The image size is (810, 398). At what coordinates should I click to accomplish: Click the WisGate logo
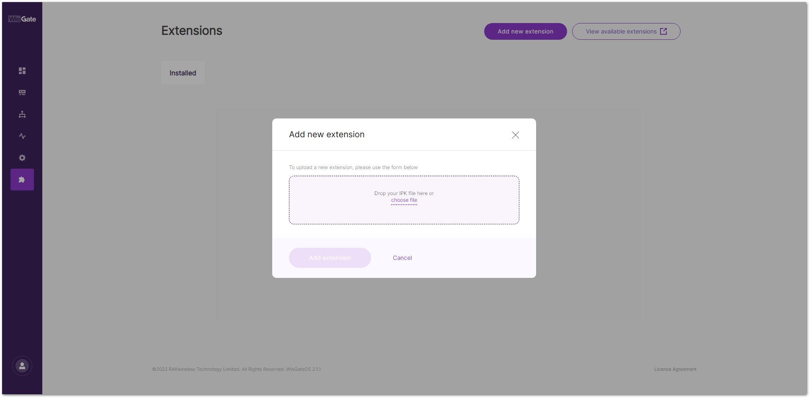pyautogui.click(x=22, y=19)
